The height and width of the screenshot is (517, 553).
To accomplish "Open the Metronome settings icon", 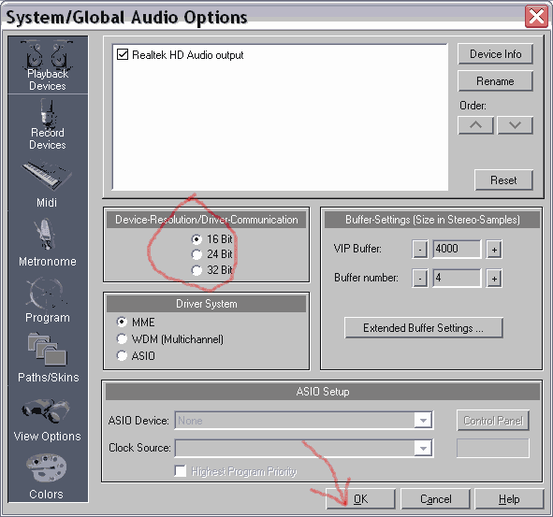I will point(45,235).
